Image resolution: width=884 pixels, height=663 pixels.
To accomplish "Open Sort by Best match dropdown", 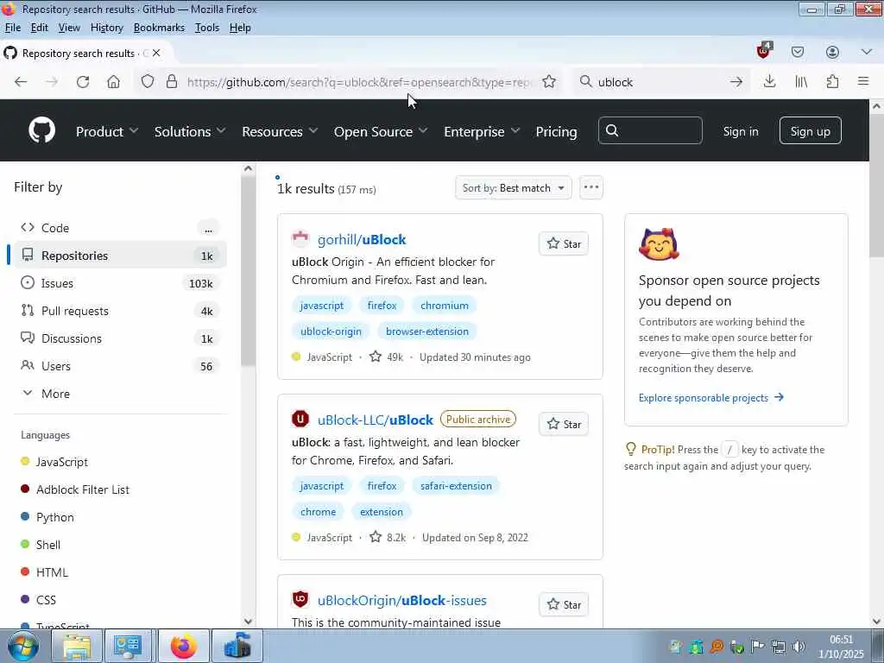I will [x=513, y=187].
